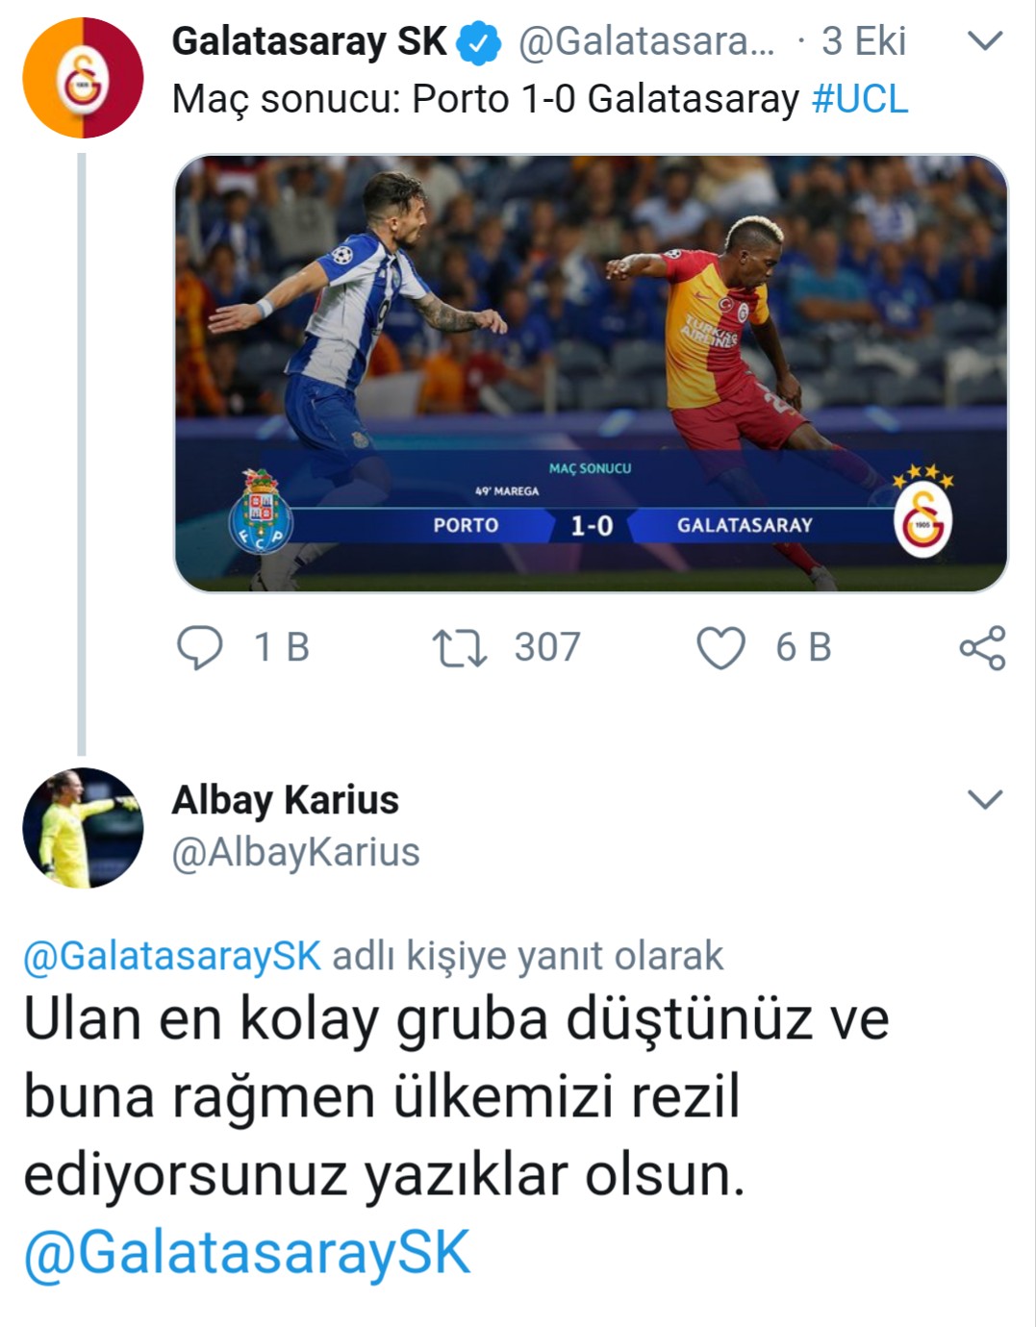Viewport: 1036px width, 1327px height.
Task: Tap @GalatasaraySK mention ending the reply
Action: (247, 1254)
